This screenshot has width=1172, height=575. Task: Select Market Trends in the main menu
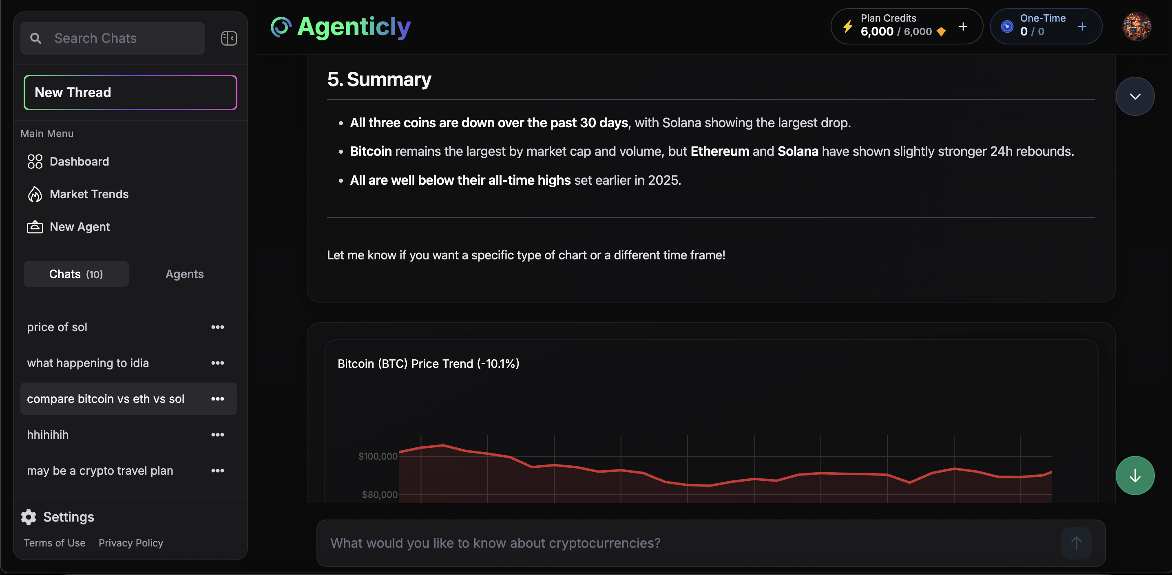click(89, 194)
